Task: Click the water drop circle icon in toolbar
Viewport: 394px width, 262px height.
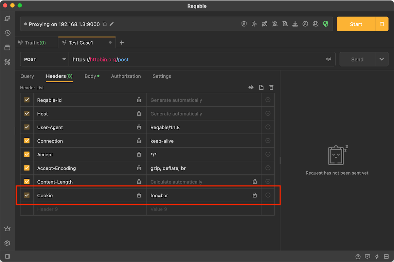Action: [305, 24]
